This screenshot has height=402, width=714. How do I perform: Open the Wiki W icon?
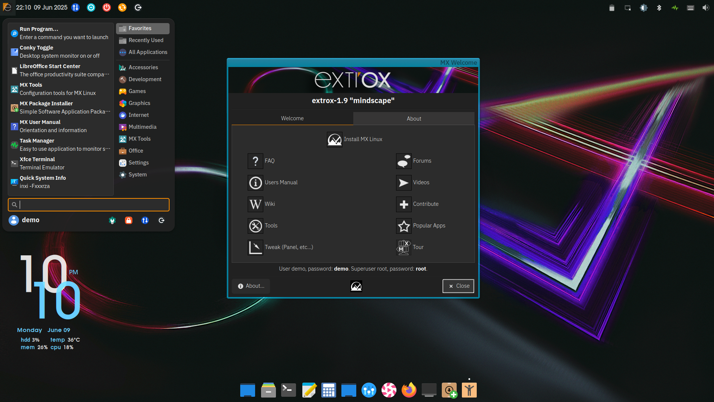255,204
